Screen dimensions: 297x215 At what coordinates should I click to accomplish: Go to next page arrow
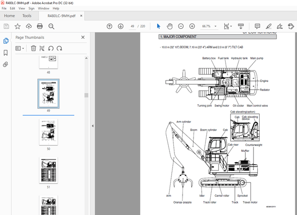click(121, 26)
